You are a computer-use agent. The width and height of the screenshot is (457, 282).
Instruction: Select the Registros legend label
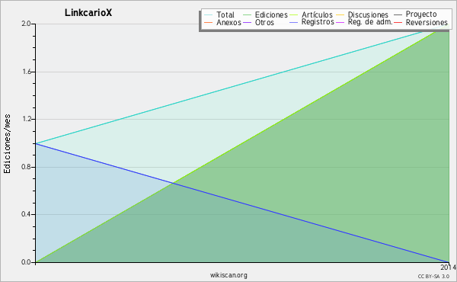[x=318, y=22]
